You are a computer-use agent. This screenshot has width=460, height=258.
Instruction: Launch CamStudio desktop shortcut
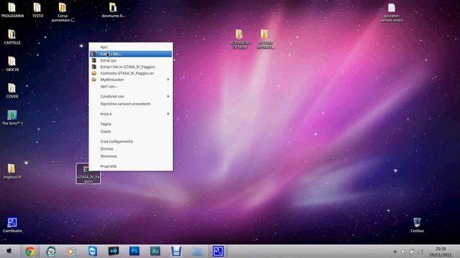pyautogui.click(x=12, y=225)
